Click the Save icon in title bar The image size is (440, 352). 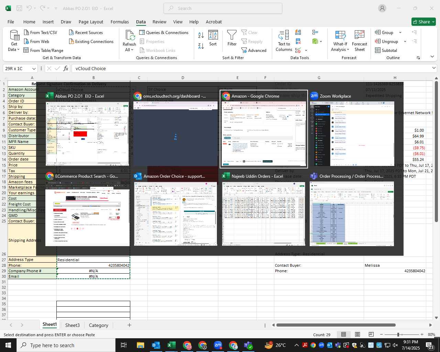(x=19, y=8)
